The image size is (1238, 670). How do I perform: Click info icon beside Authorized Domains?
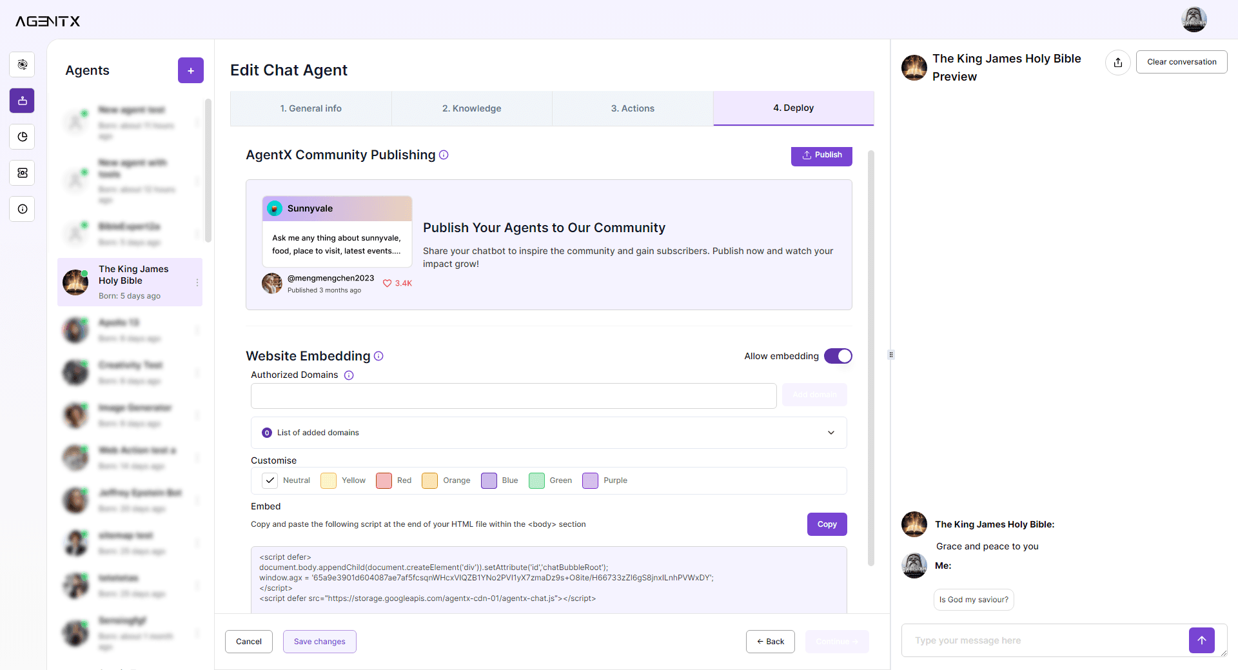[349, 375]
